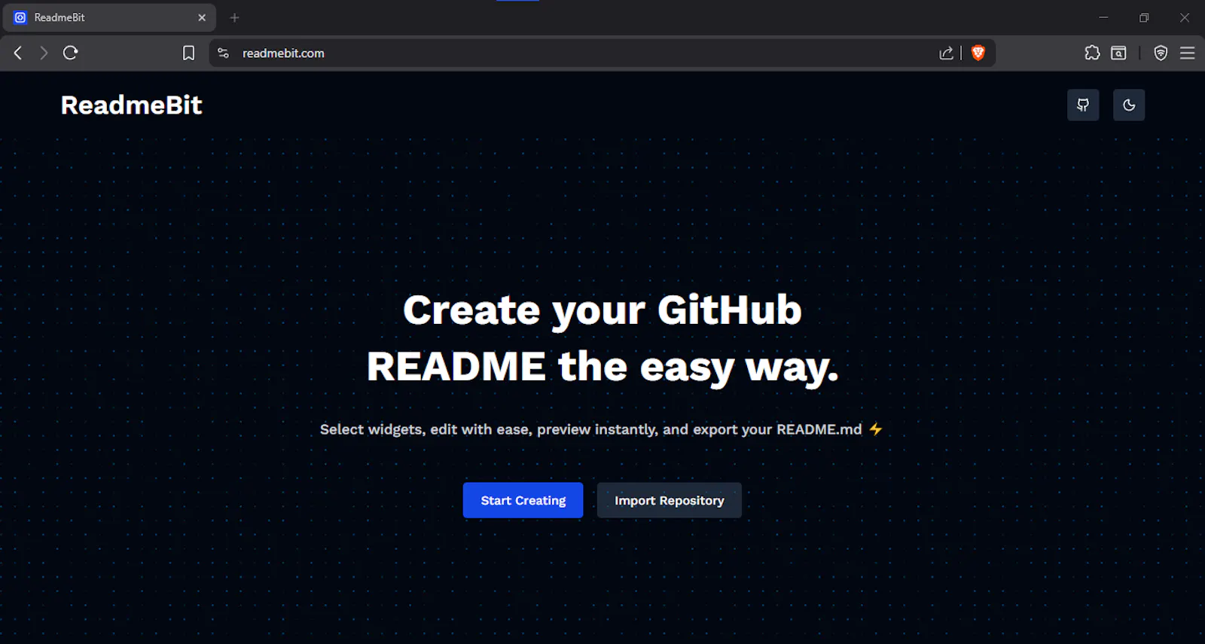
Task: Go back to previous page
Action: click(18, 53)
